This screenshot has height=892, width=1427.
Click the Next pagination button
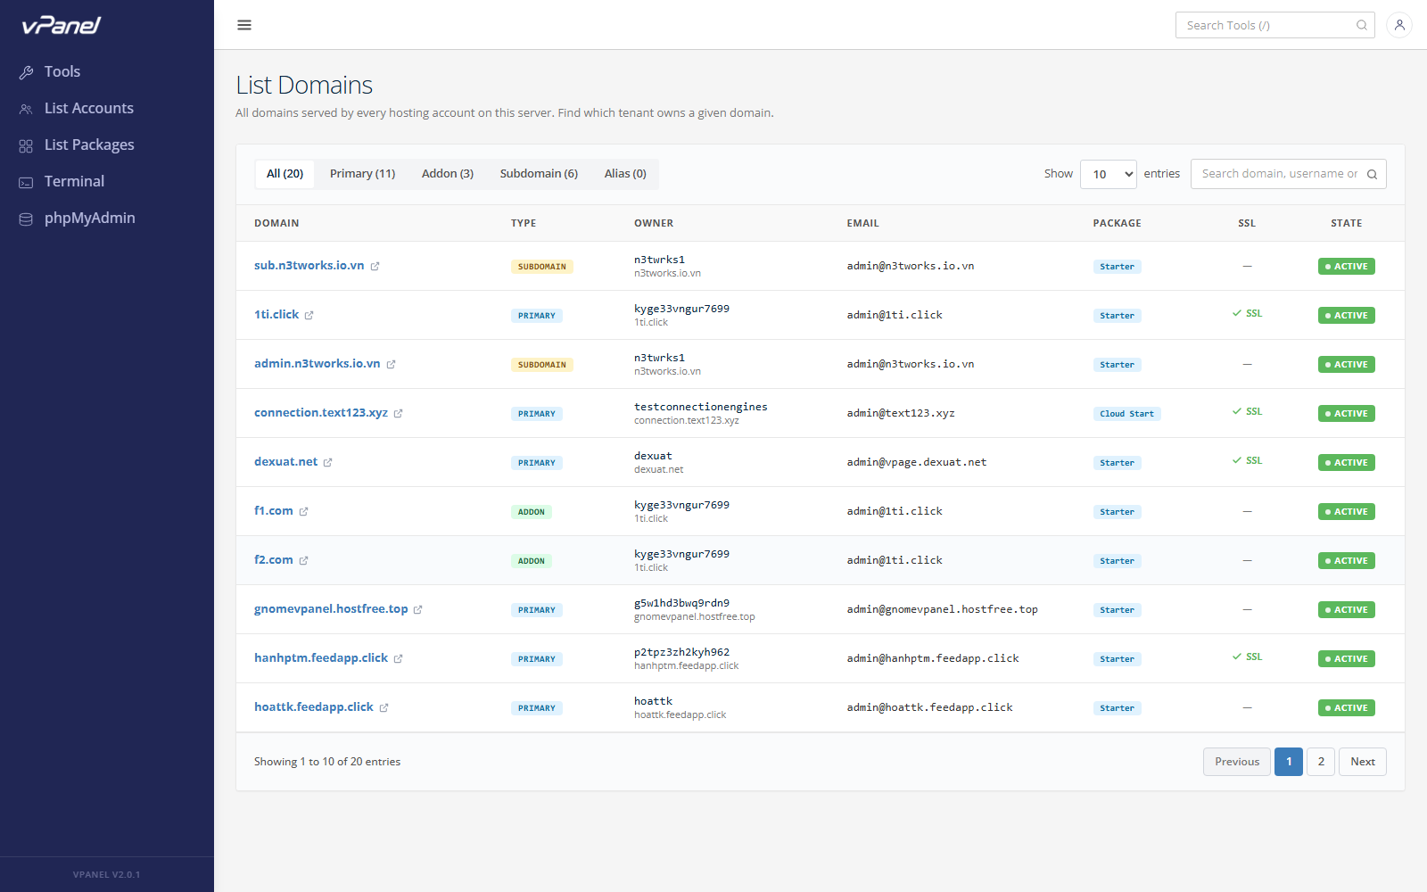tap(1363, 762)
